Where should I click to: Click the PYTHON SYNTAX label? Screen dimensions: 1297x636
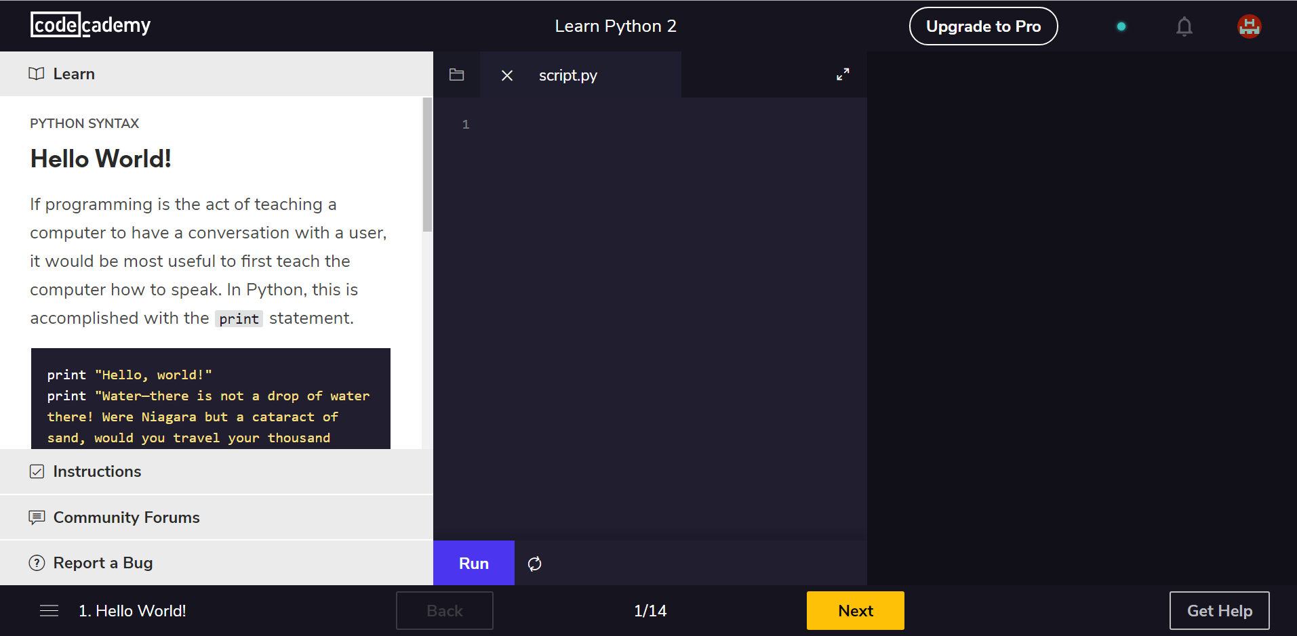84,123
